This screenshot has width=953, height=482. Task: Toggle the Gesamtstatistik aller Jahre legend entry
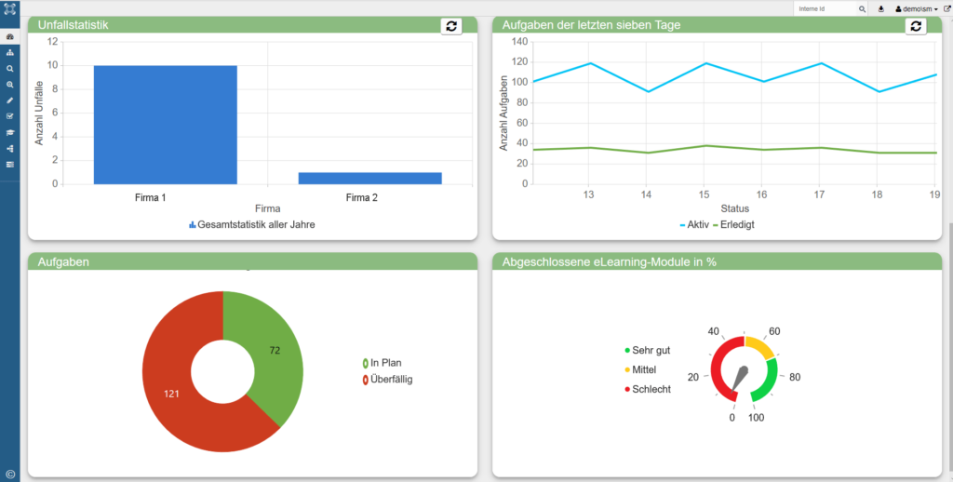[x=252, y=224]
